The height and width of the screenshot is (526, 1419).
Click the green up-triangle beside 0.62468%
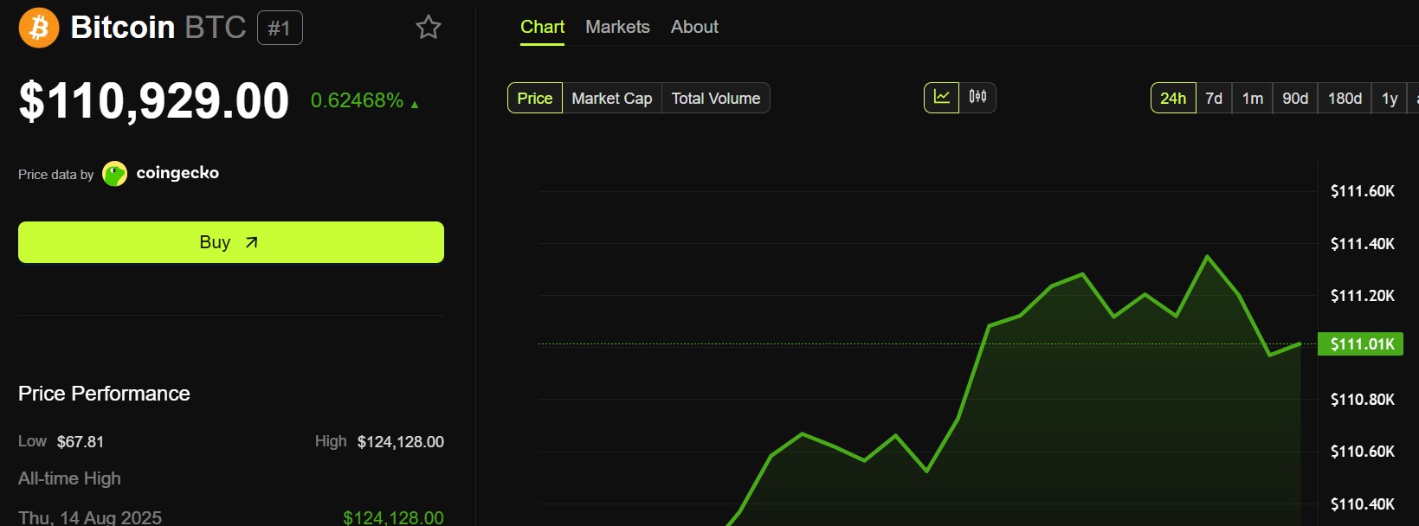415,105
